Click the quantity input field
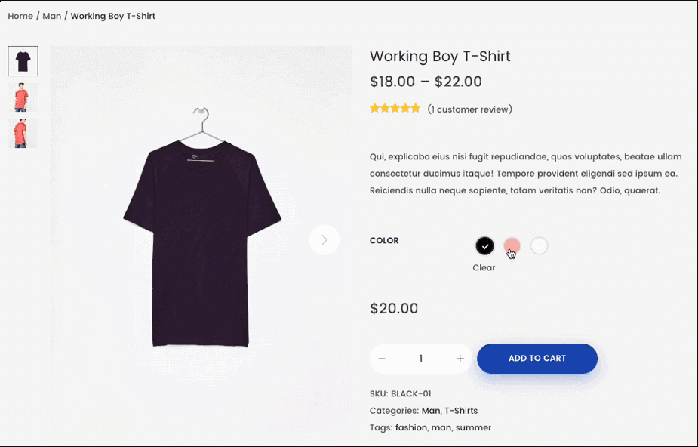Screen dimensions: 698x447 point(420,359)
